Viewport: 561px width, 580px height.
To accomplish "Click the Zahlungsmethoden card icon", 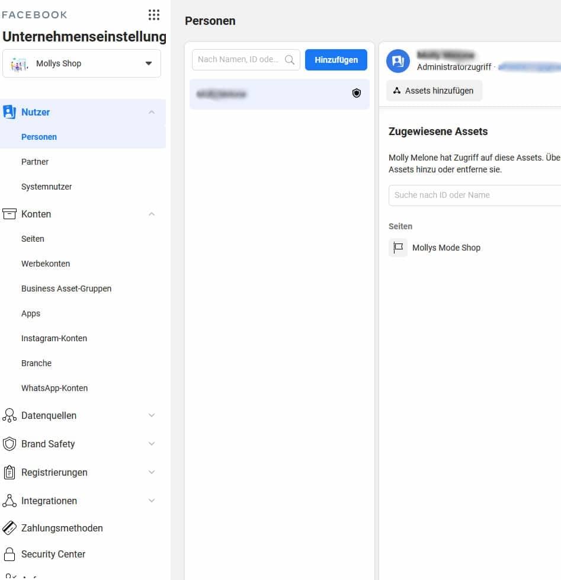I will point(9,528).
